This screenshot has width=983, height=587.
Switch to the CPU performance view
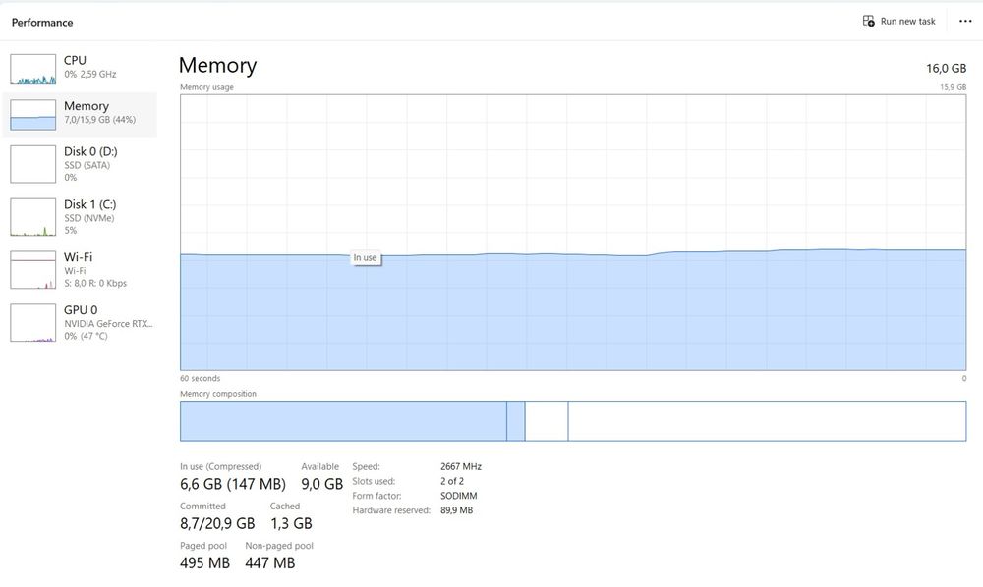click(x=90, y=67)
